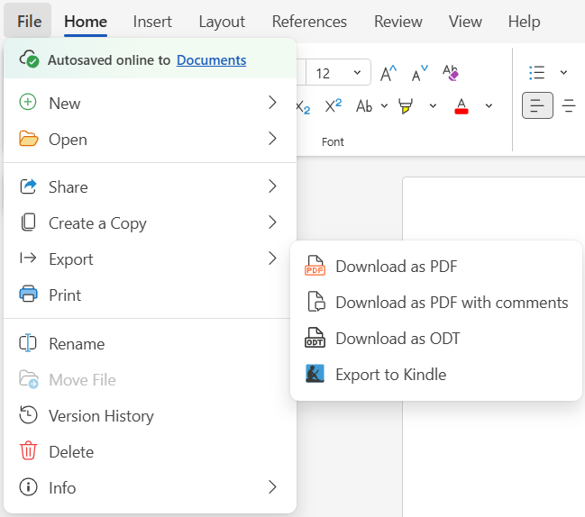The image size is (585, 517).
Task: Click the Rename text-cursor icon
Action: coord(28,343)
